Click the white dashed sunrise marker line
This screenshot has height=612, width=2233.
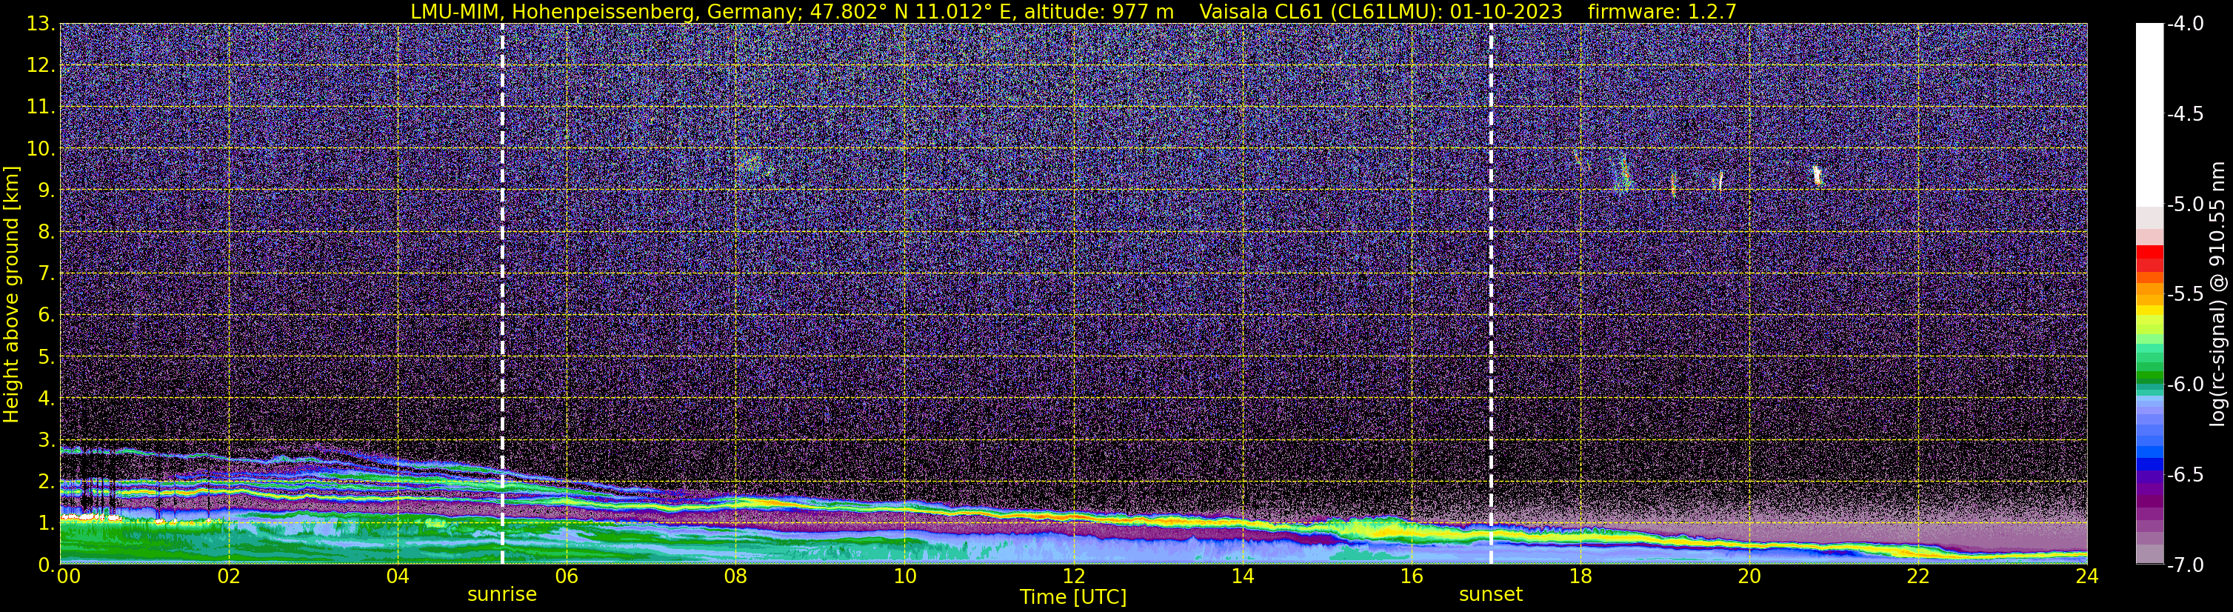click(x=502, y=294)
